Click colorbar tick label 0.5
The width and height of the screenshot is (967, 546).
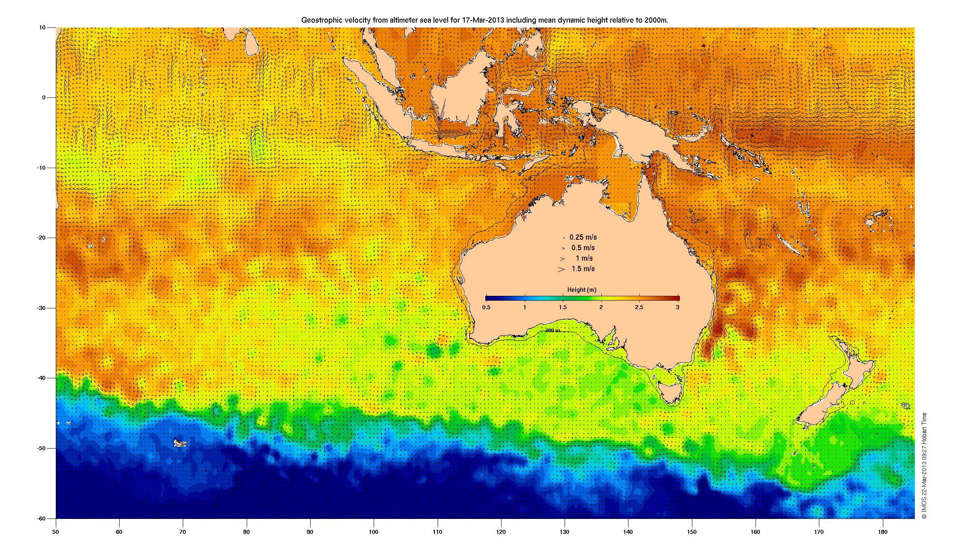(486, 307)
